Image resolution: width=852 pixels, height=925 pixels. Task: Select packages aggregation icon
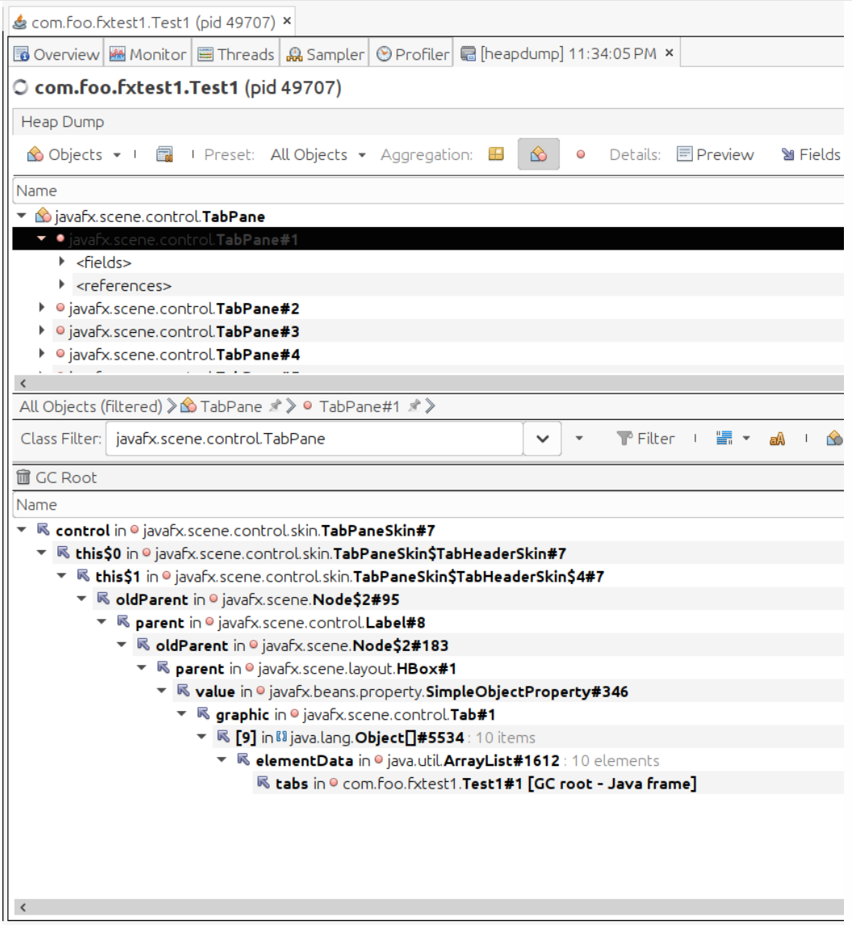tap(496, 154)
